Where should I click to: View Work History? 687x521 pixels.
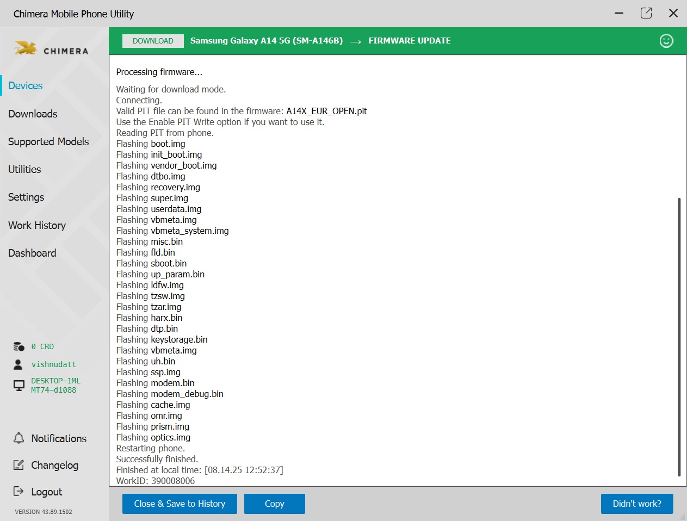tap(37, 225)
